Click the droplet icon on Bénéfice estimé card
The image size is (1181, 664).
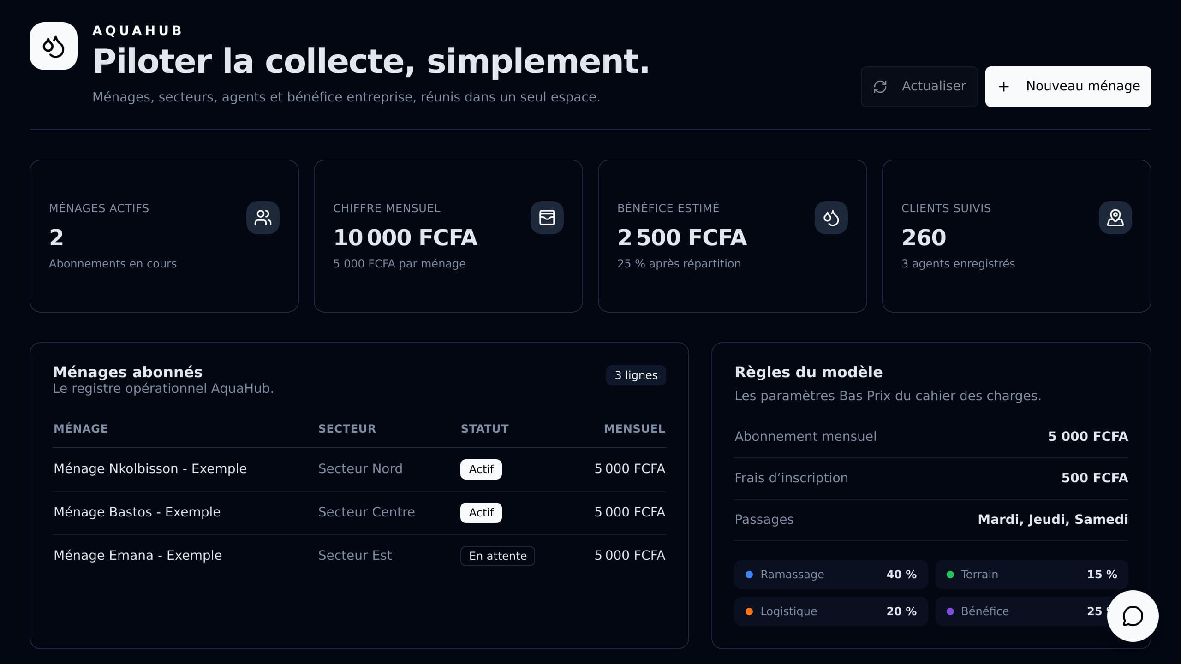[831, 218]
